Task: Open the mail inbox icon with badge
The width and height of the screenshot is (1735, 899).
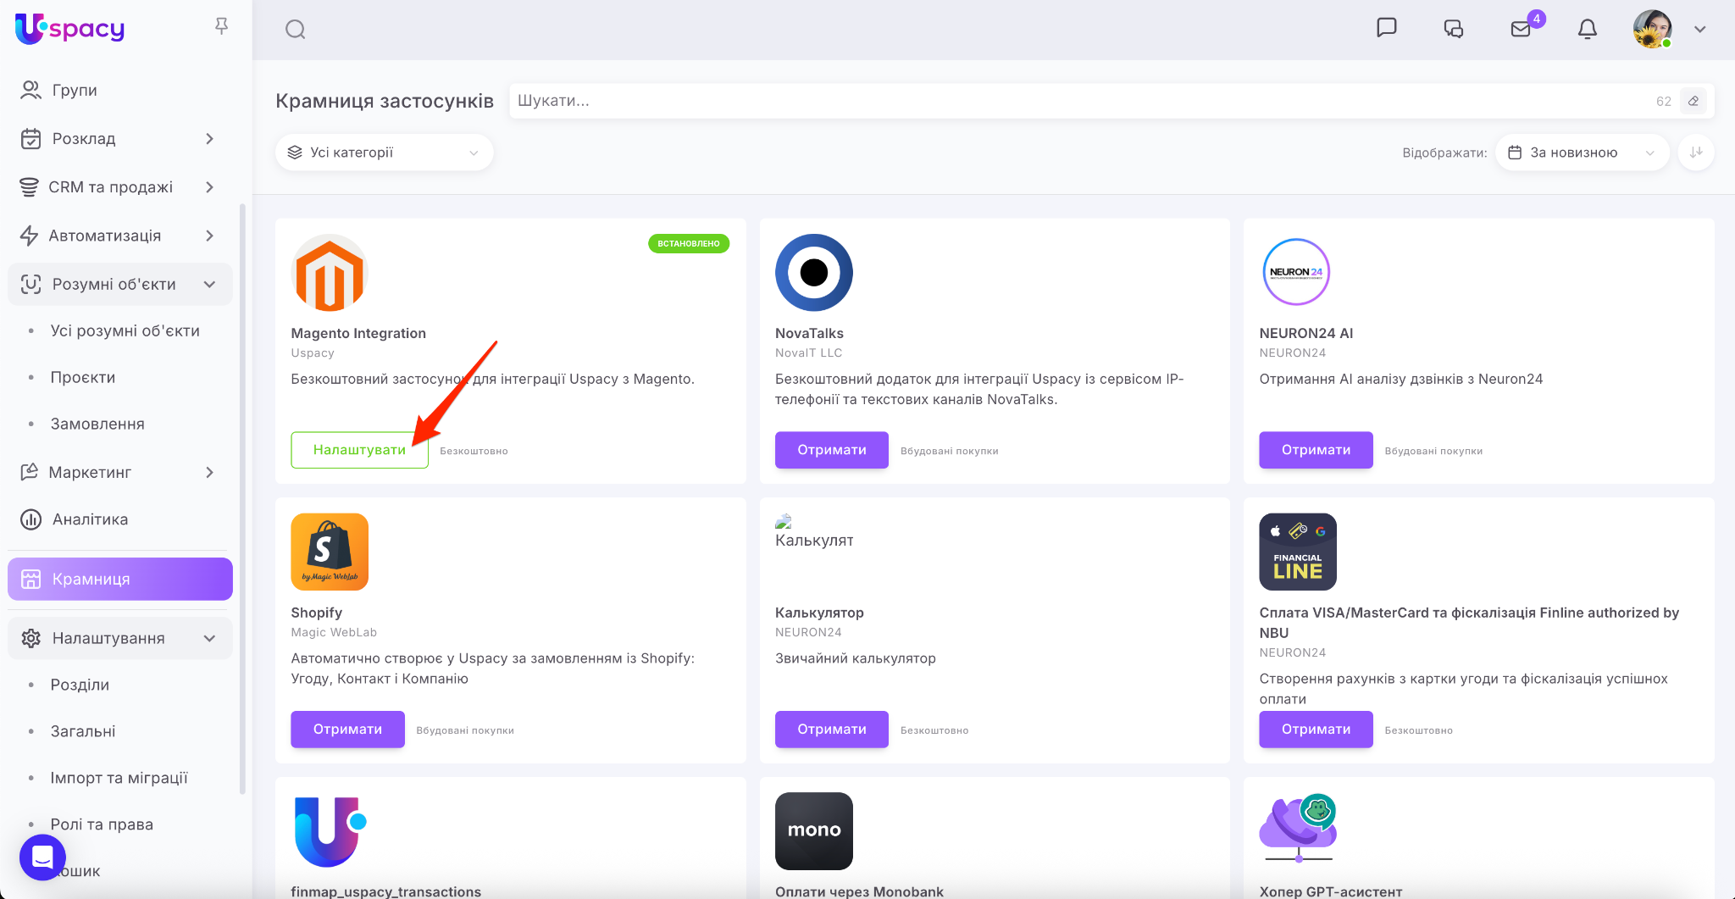Action: (1521, 29)
